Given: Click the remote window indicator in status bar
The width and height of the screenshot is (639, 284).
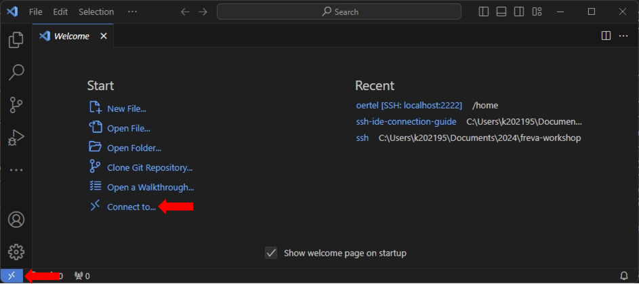Looking at the screenshot, I should click(x=12, y=276).
